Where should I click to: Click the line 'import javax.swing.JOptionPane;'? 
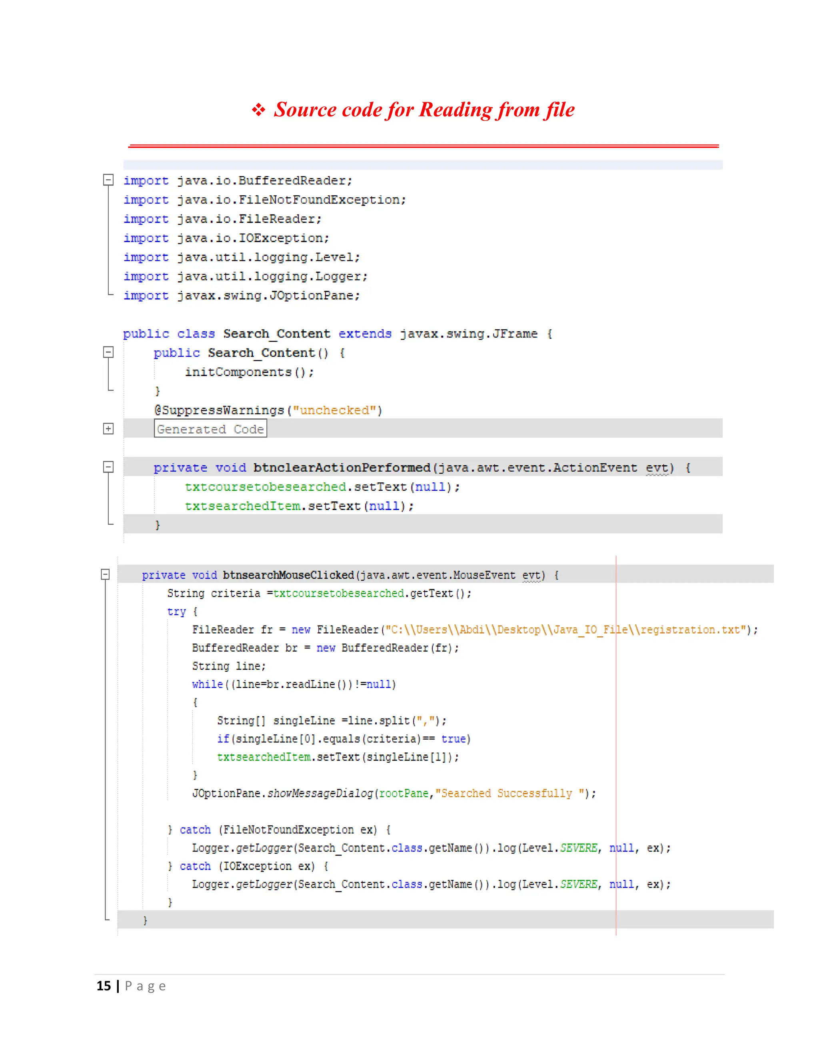[242, 296]
